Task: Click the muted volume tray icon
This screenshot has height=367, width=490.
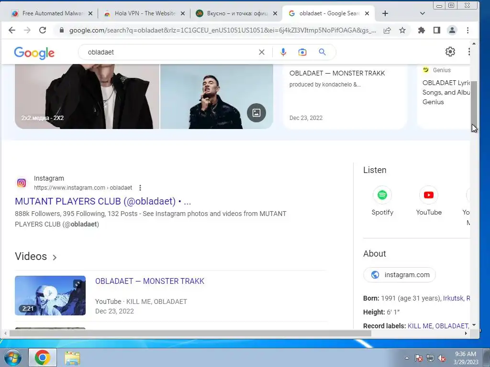Action: tap(442, 358)
